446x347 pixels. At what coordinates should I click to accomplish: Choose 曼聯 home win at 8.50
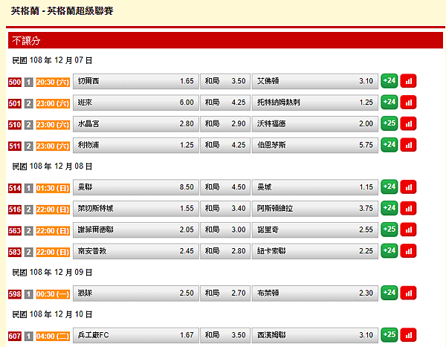click(x=136, y=187)
